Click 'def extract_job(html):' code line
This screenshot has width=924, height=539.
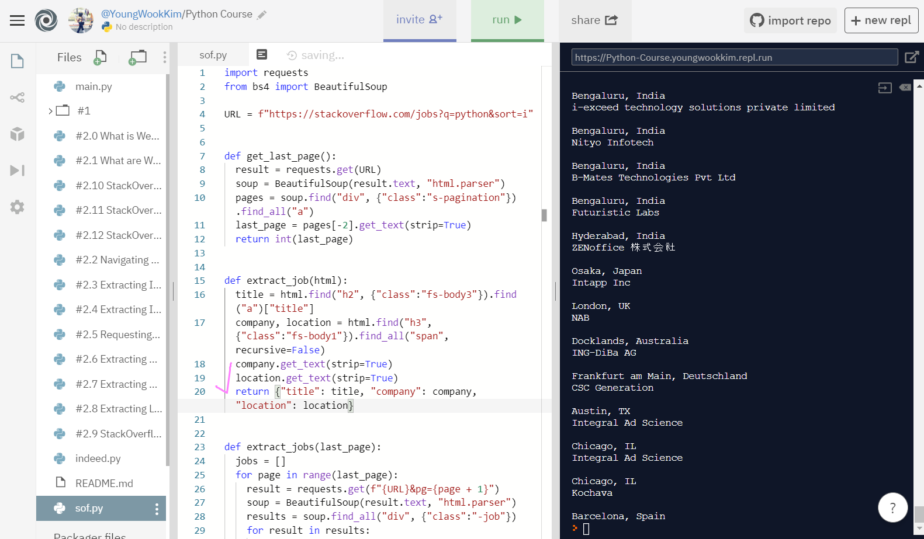click(286, 280)
